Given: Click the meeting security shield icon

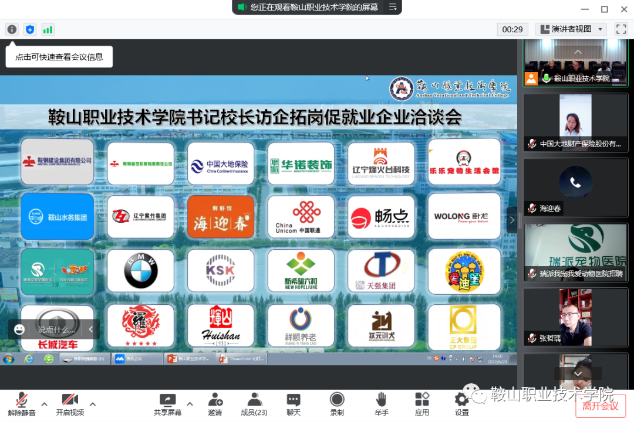Looking at the screenshot, I should click(x=29, y=29).
